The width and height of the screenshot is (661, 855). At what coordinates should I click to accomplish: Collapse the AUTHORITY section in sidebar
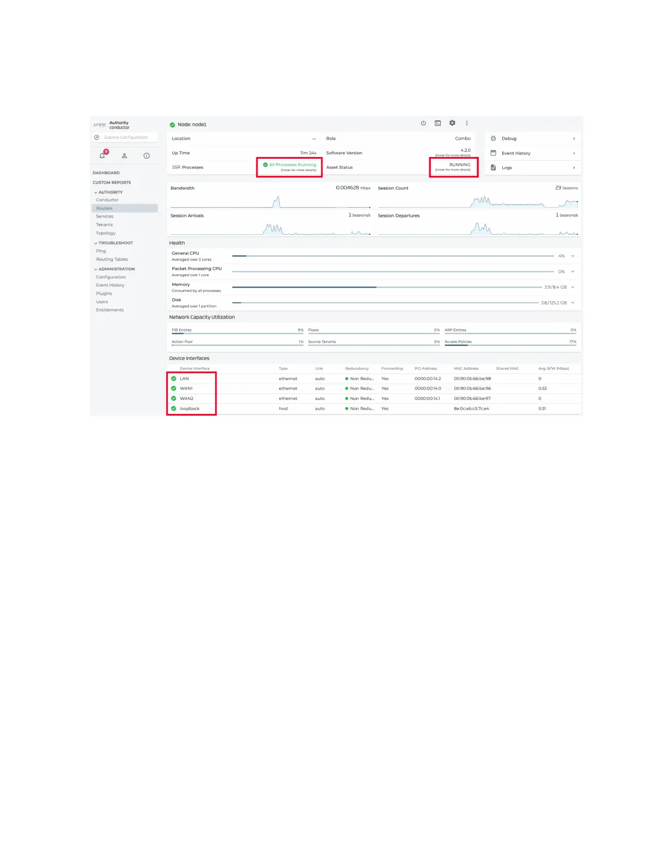tap(96, 193)
